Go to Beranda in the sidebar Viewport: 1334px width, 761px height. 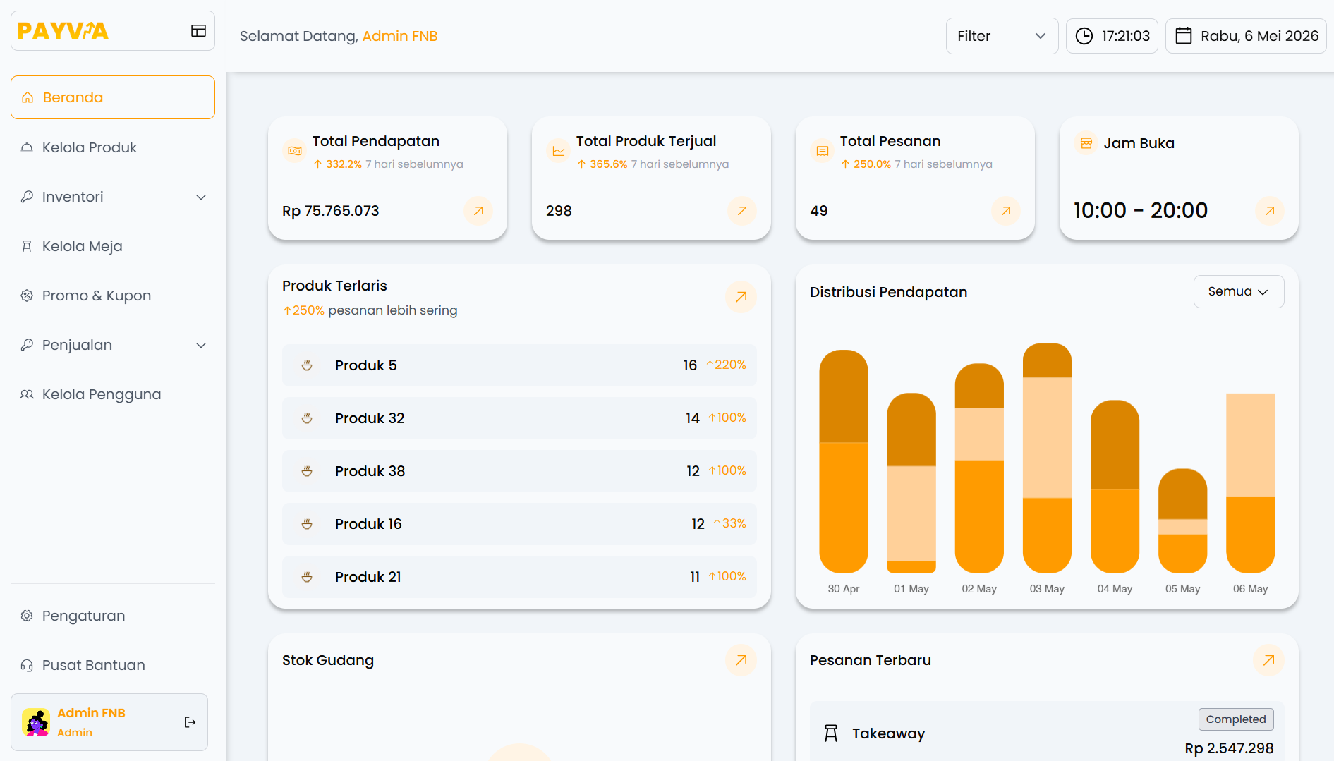113,97
